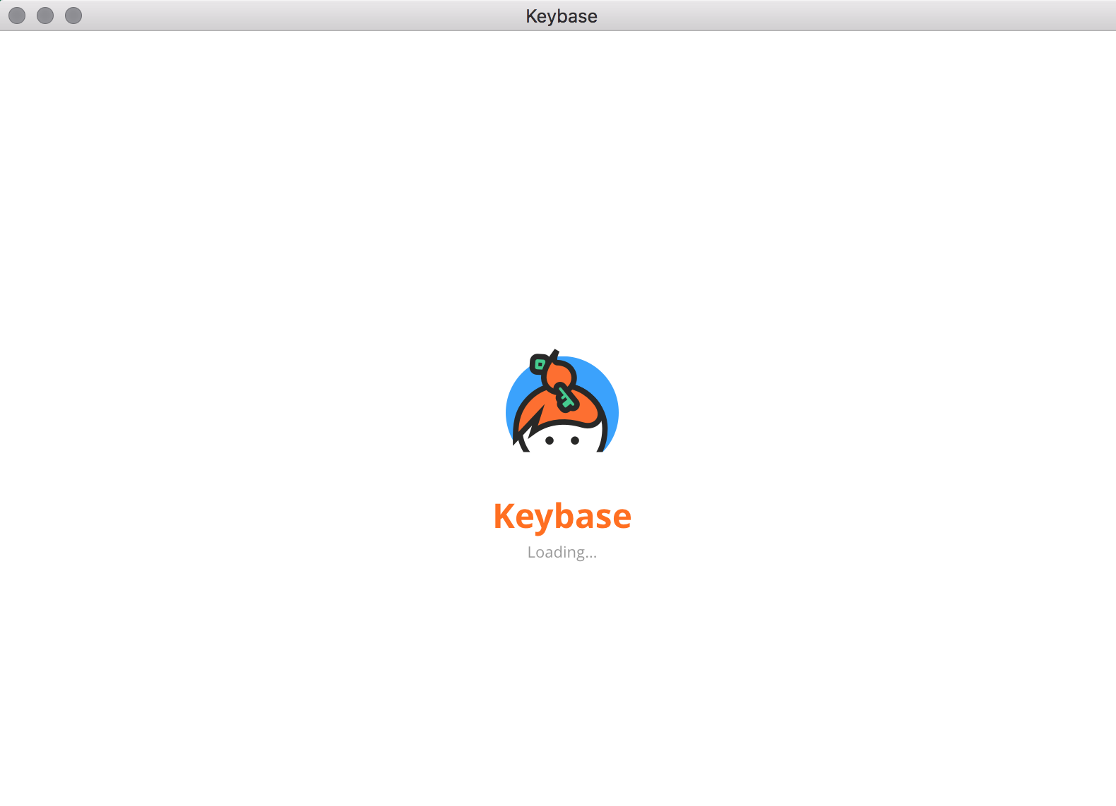Click the orange Keybase heading text
1116x806 pixels.
562,517
